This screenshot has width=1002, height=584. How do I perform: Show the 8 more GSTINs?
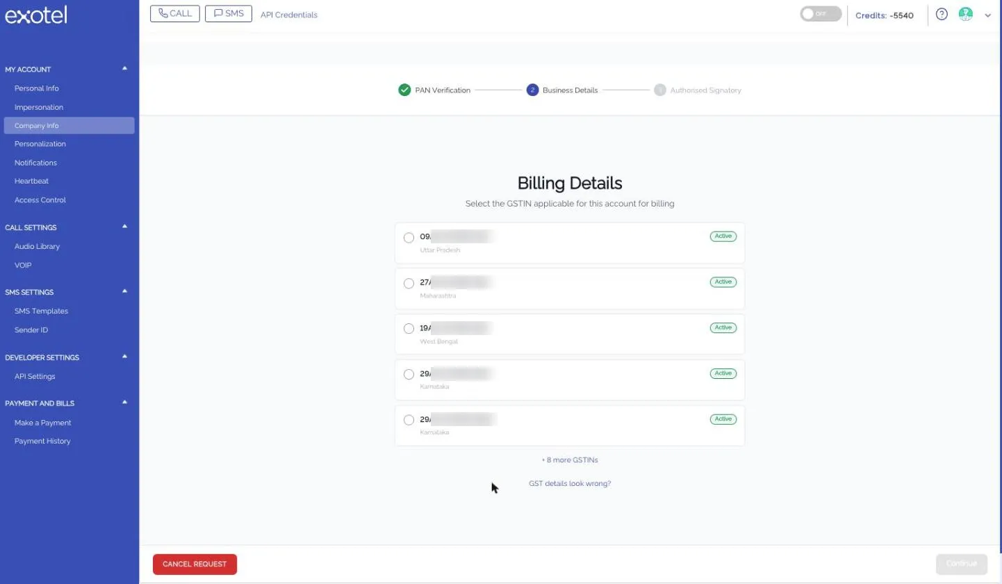click(x=570, y=460)
